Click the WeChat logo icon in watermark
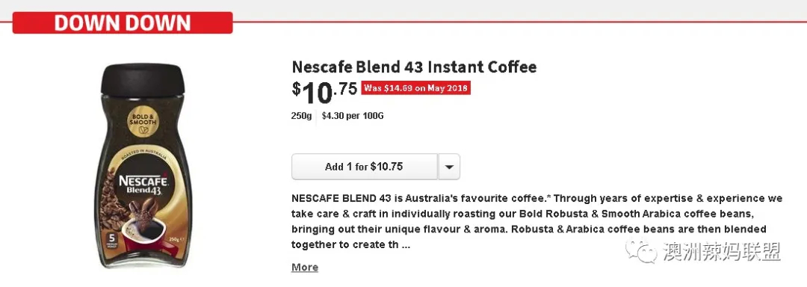 tap(641, 252)
